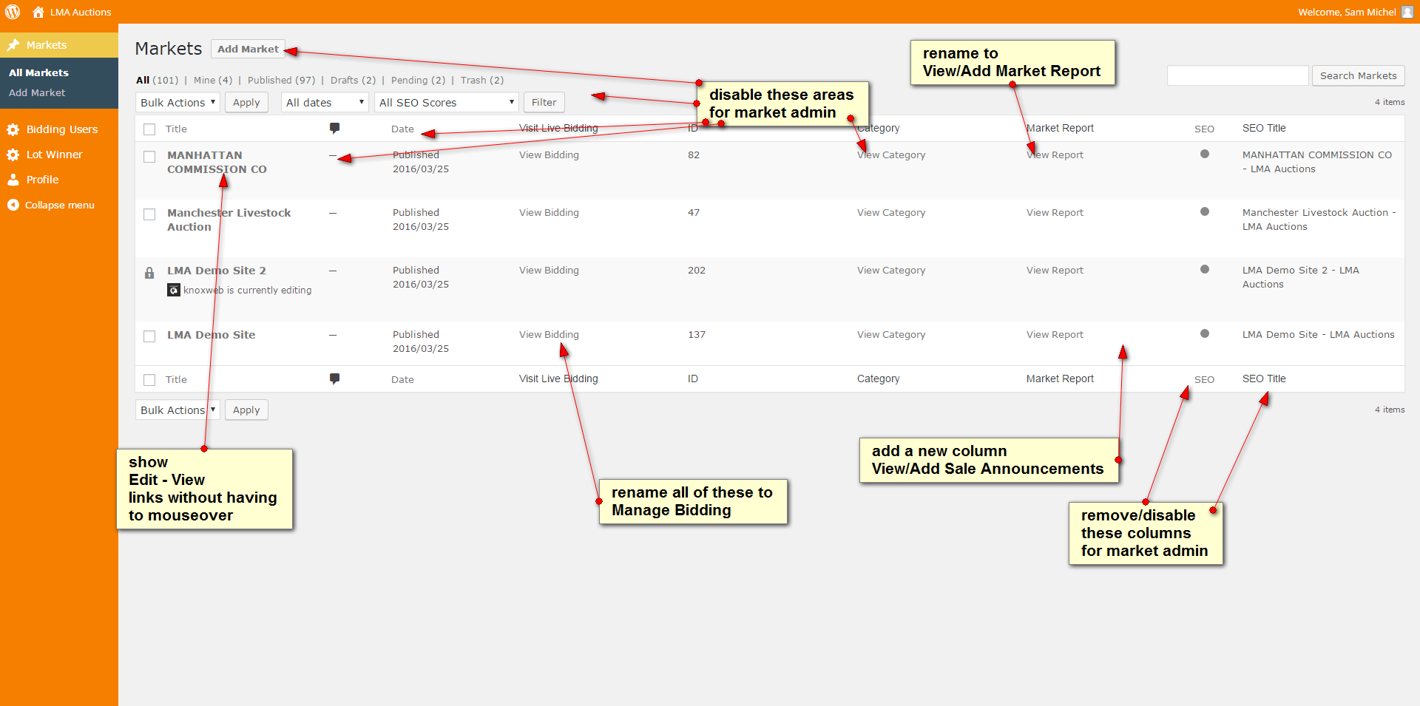This screenshot has width=1420, height=706.
Task: Open View Report for LMA Demo Site
Action: click(1055, 334)
